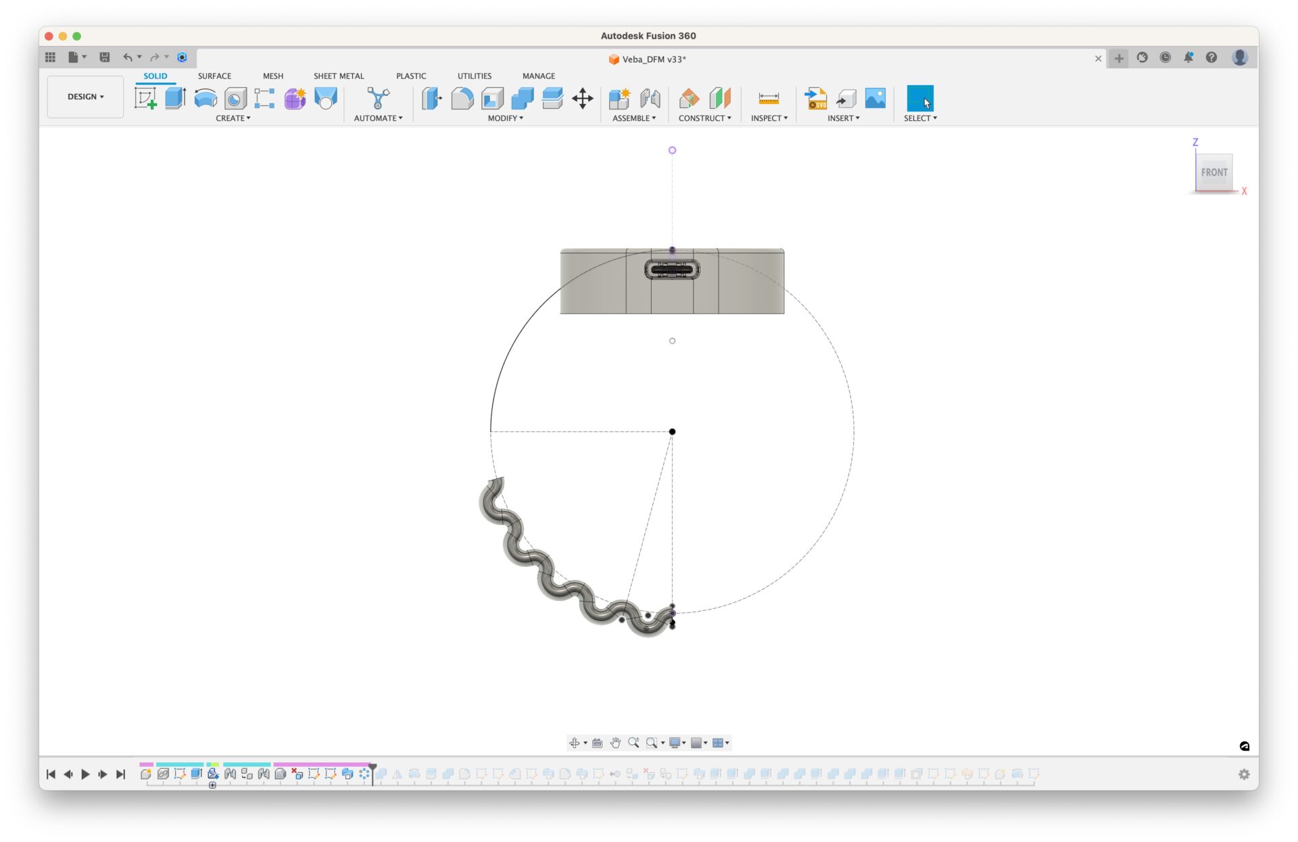Open the display settings dropdown
Screen dimensions: 1298x842
[x=678, y=743]
